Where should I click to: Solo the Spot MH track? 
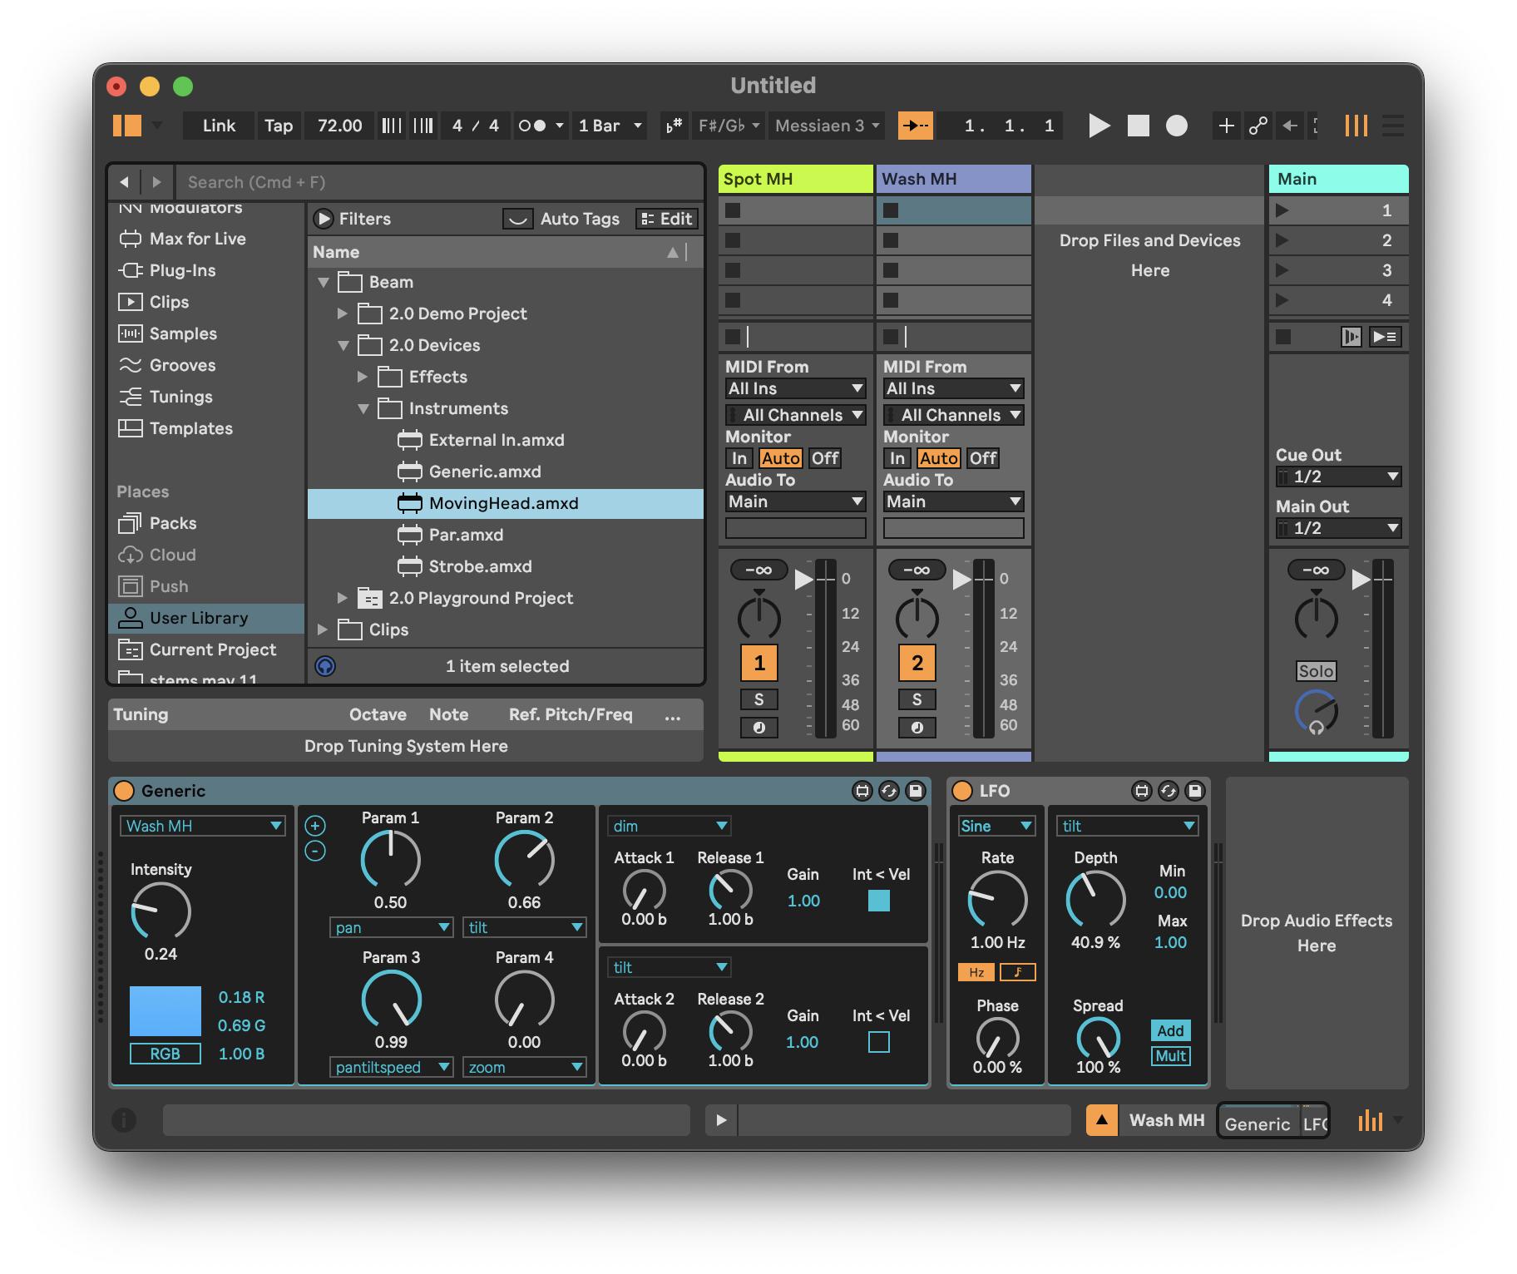[x=759, y=699]
